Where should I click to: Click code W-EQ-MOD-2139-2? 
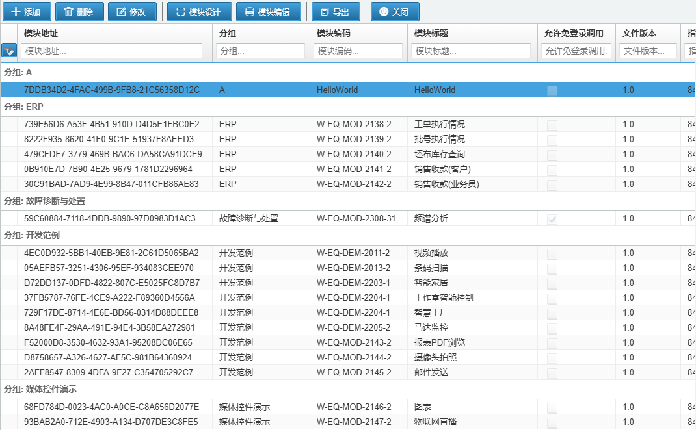355,139
